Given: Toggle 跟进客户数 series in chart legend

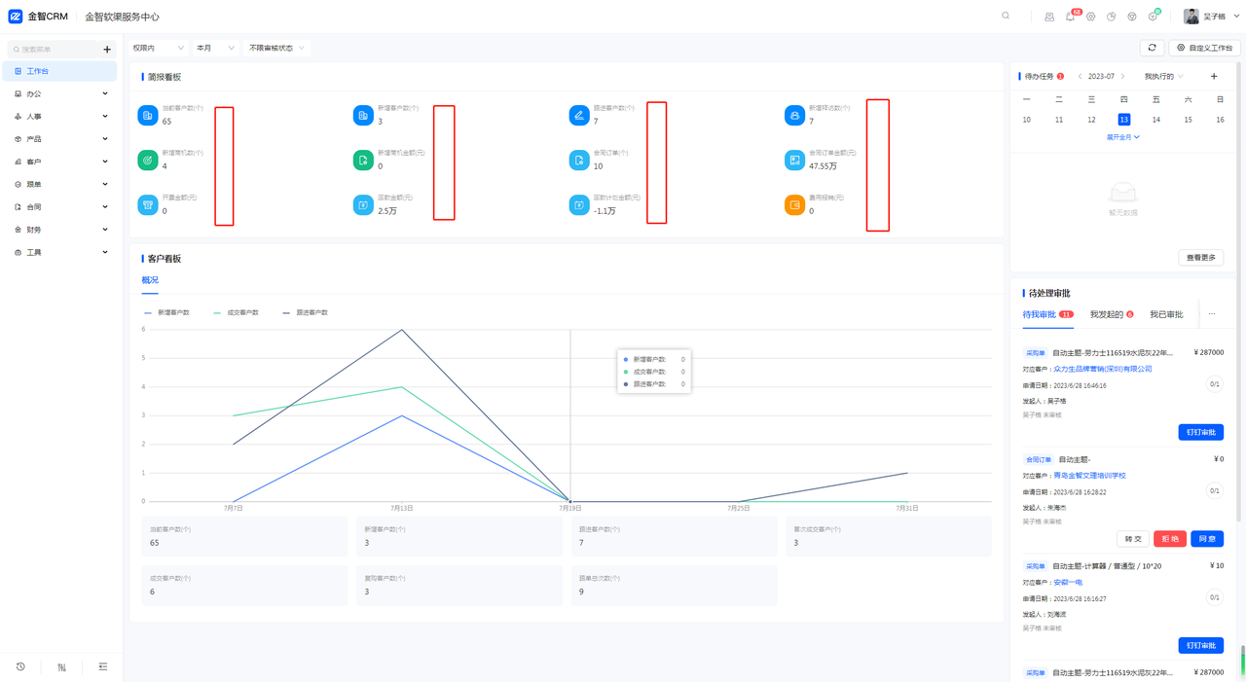Looking at the screenshot, I should 306,312.
